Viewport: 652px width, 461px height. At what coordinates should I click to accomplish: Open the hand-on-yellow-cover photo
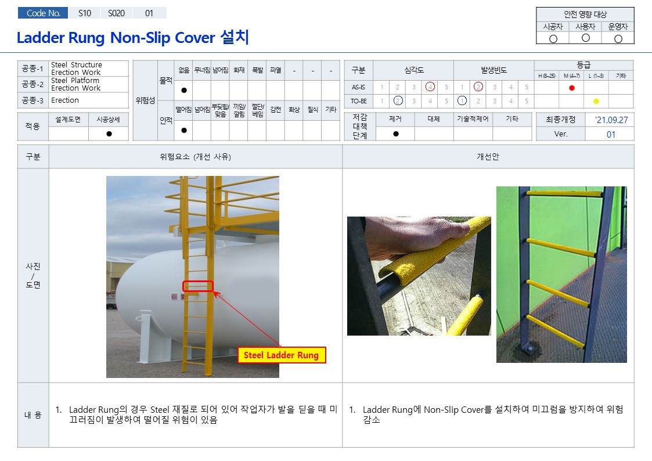[419, 276]
